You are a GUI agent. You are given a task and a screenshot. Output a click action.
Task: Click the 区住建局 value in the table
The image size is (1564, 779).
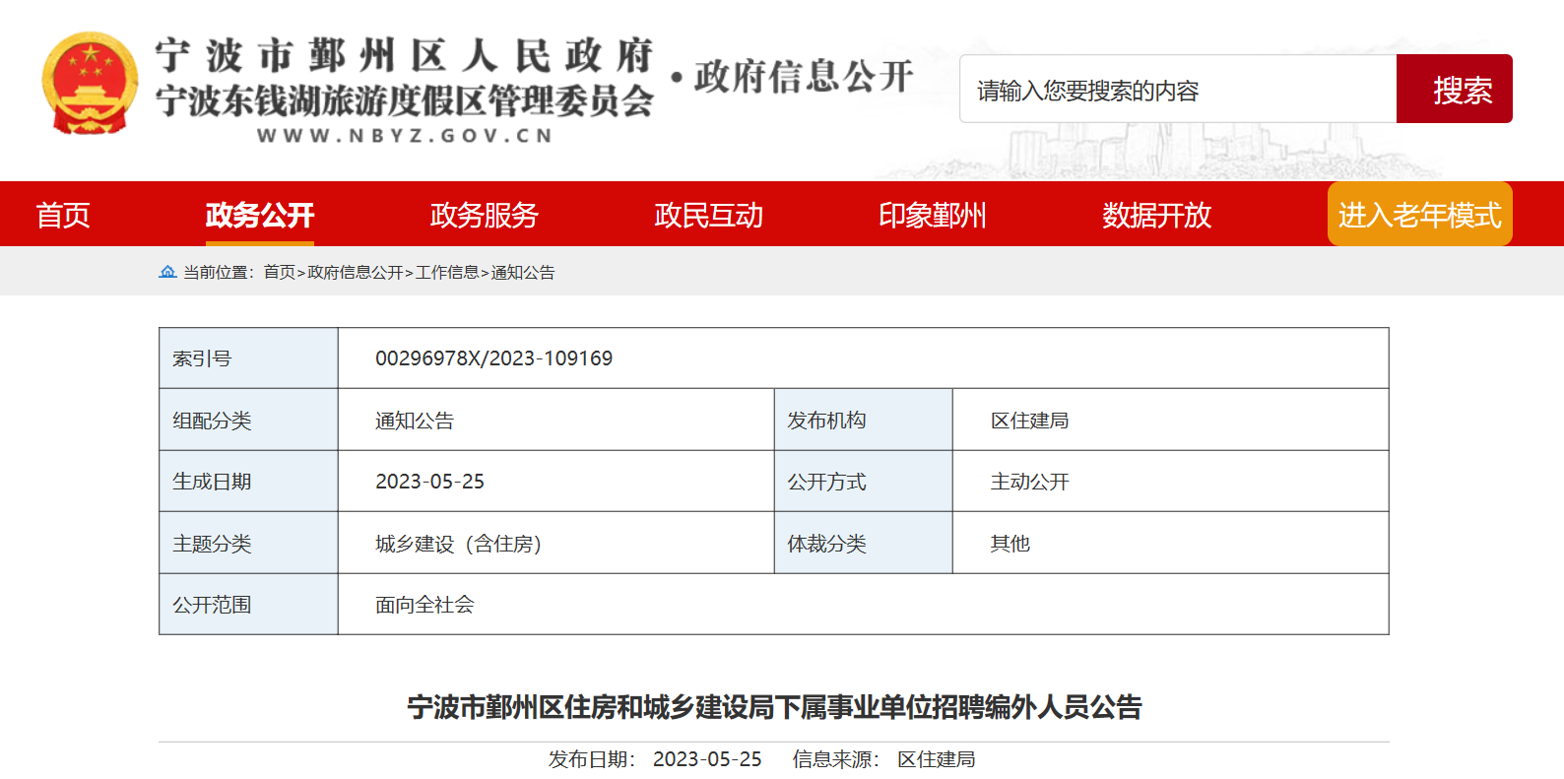[x=1030, y=421]
